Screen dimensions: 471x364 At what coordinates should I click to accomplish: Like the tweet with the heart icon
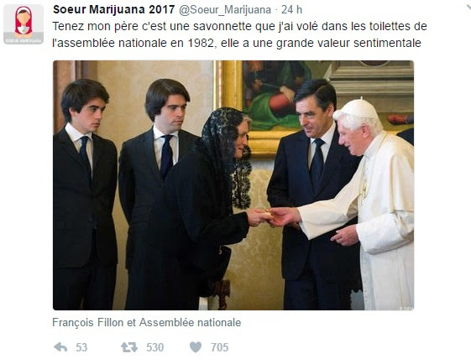pos(196,347)
